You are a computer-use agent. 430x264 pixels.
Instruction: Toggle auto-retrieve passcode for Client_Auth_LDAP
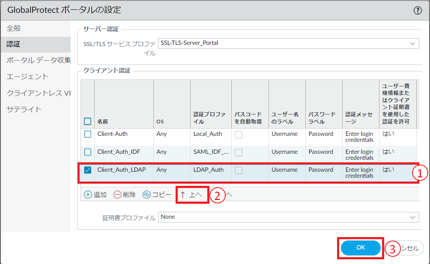(x=239, y=170)
